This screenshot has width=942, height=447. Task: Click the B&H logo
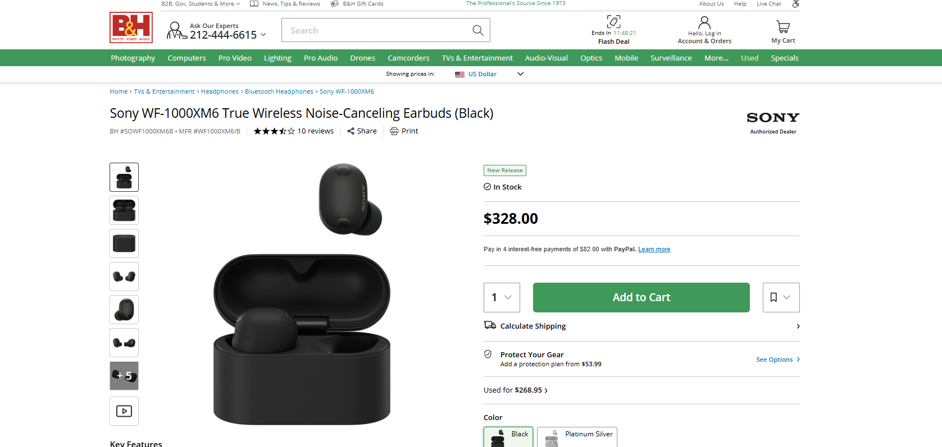pyautogui.click(x=130, y=27)
